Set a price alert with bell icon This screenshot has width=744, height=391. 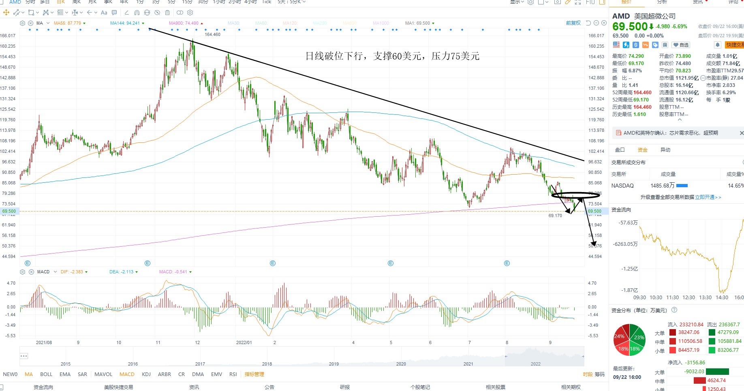[718, 45]
